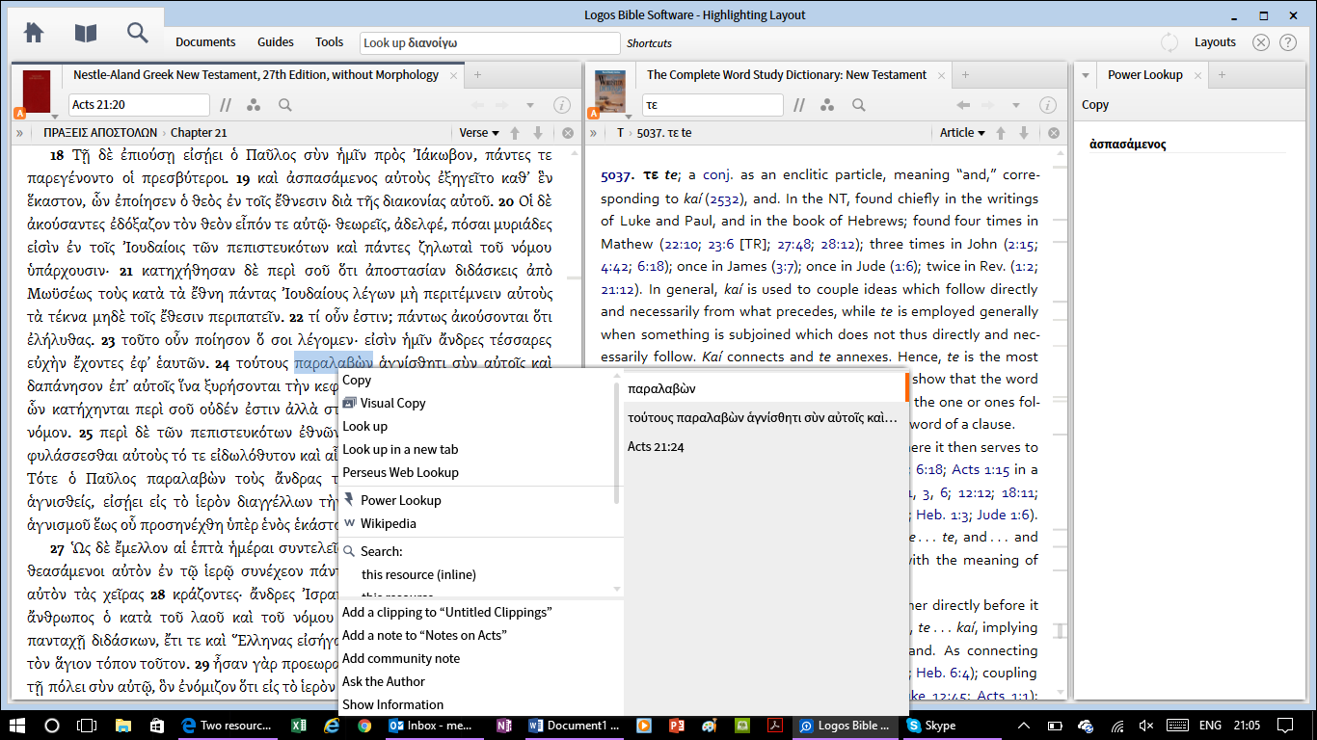The height and width of the screenshot is (740, 1317).
Task: Open visual filters in Nestle-Aland panel
Action: pos(254,105)
